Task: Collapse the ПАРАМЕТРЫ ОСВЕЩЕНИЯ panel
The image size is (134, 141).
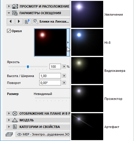Action: click(x=9, y=13)
